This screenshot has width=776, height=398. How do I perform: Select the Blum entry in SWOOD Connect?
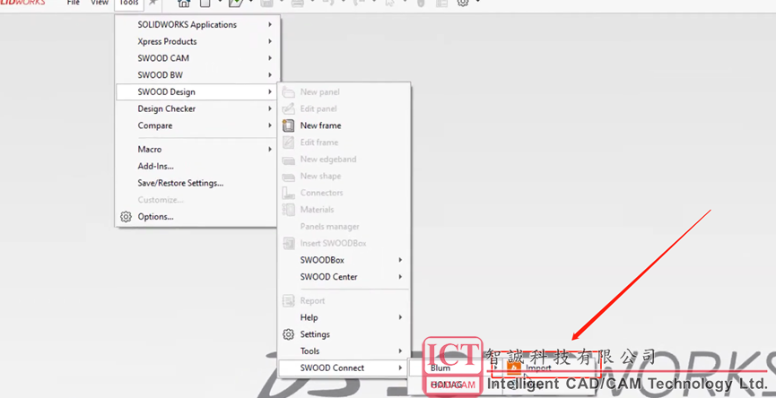440,368
